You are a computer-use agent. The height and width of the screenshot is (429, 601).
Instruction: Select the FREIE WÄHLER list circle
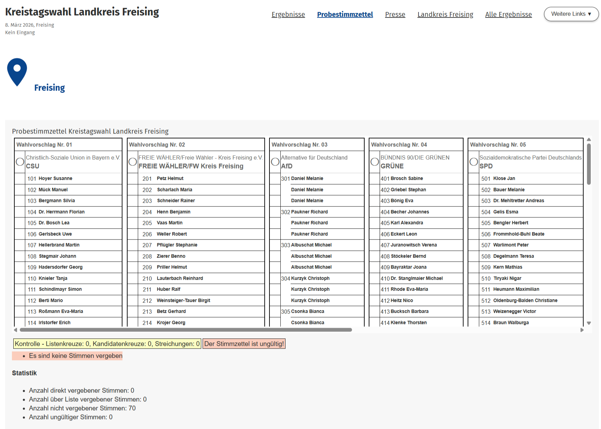[x=133, y=162]
